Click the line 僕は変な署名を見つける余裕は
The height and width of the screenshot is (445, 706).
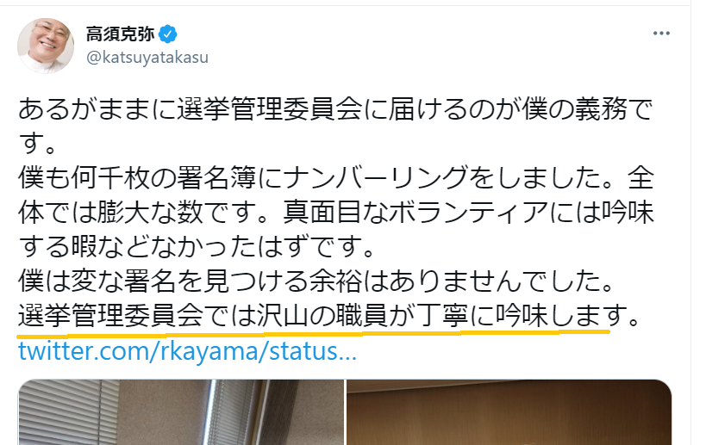[316, 281]
